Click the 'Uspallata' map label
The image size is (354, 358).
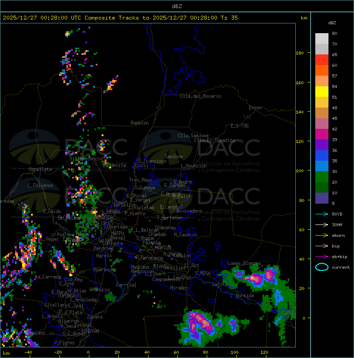tap(40, 169)
